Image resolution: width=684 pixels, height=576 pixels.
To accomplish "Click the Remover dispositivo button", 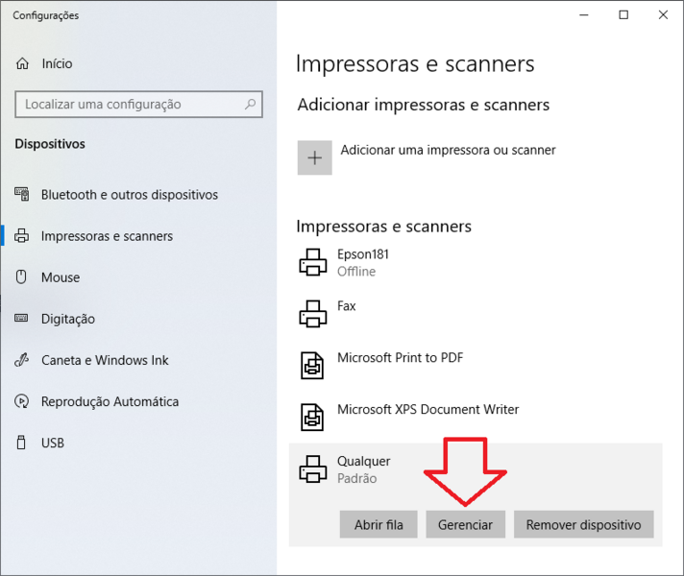I will 584,524.
